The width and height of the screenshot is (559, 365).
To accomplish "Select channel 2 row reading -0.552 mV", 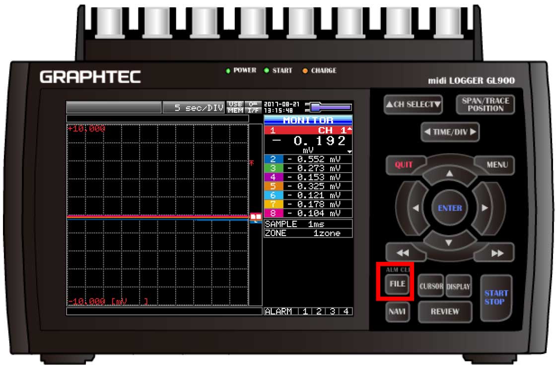I will click(308, 159).
